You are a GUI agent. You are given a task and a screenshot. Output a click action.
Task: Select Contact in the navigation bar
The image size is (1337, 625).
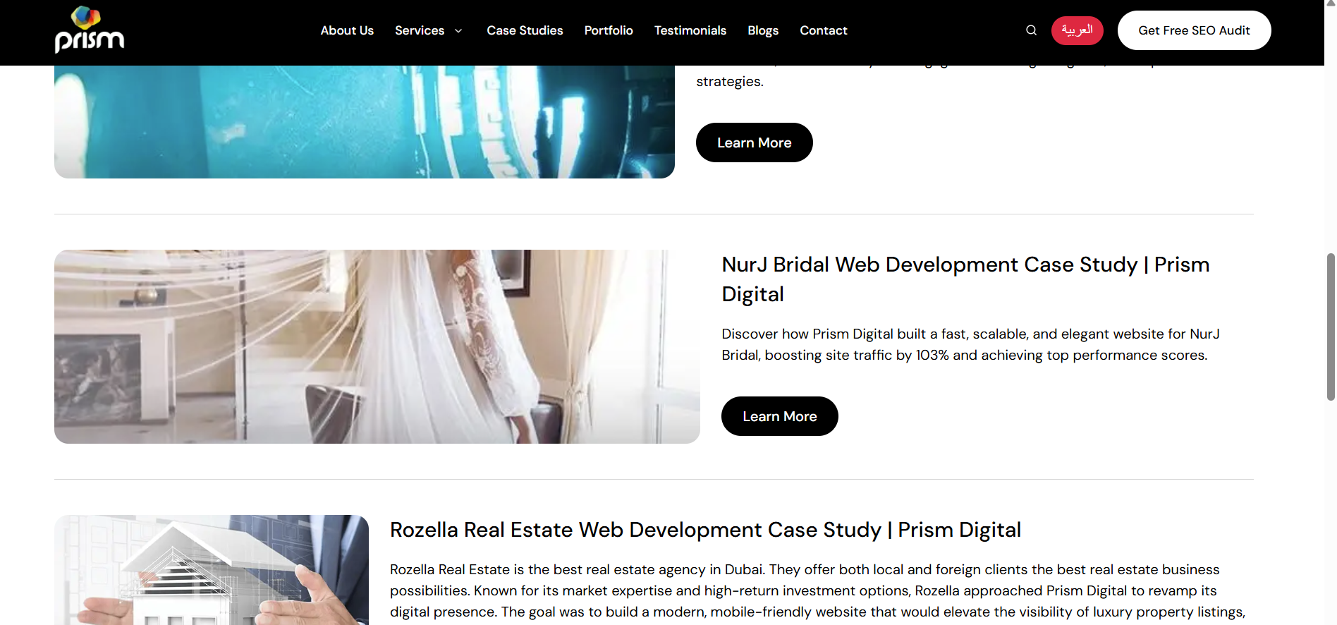(823, 30)
